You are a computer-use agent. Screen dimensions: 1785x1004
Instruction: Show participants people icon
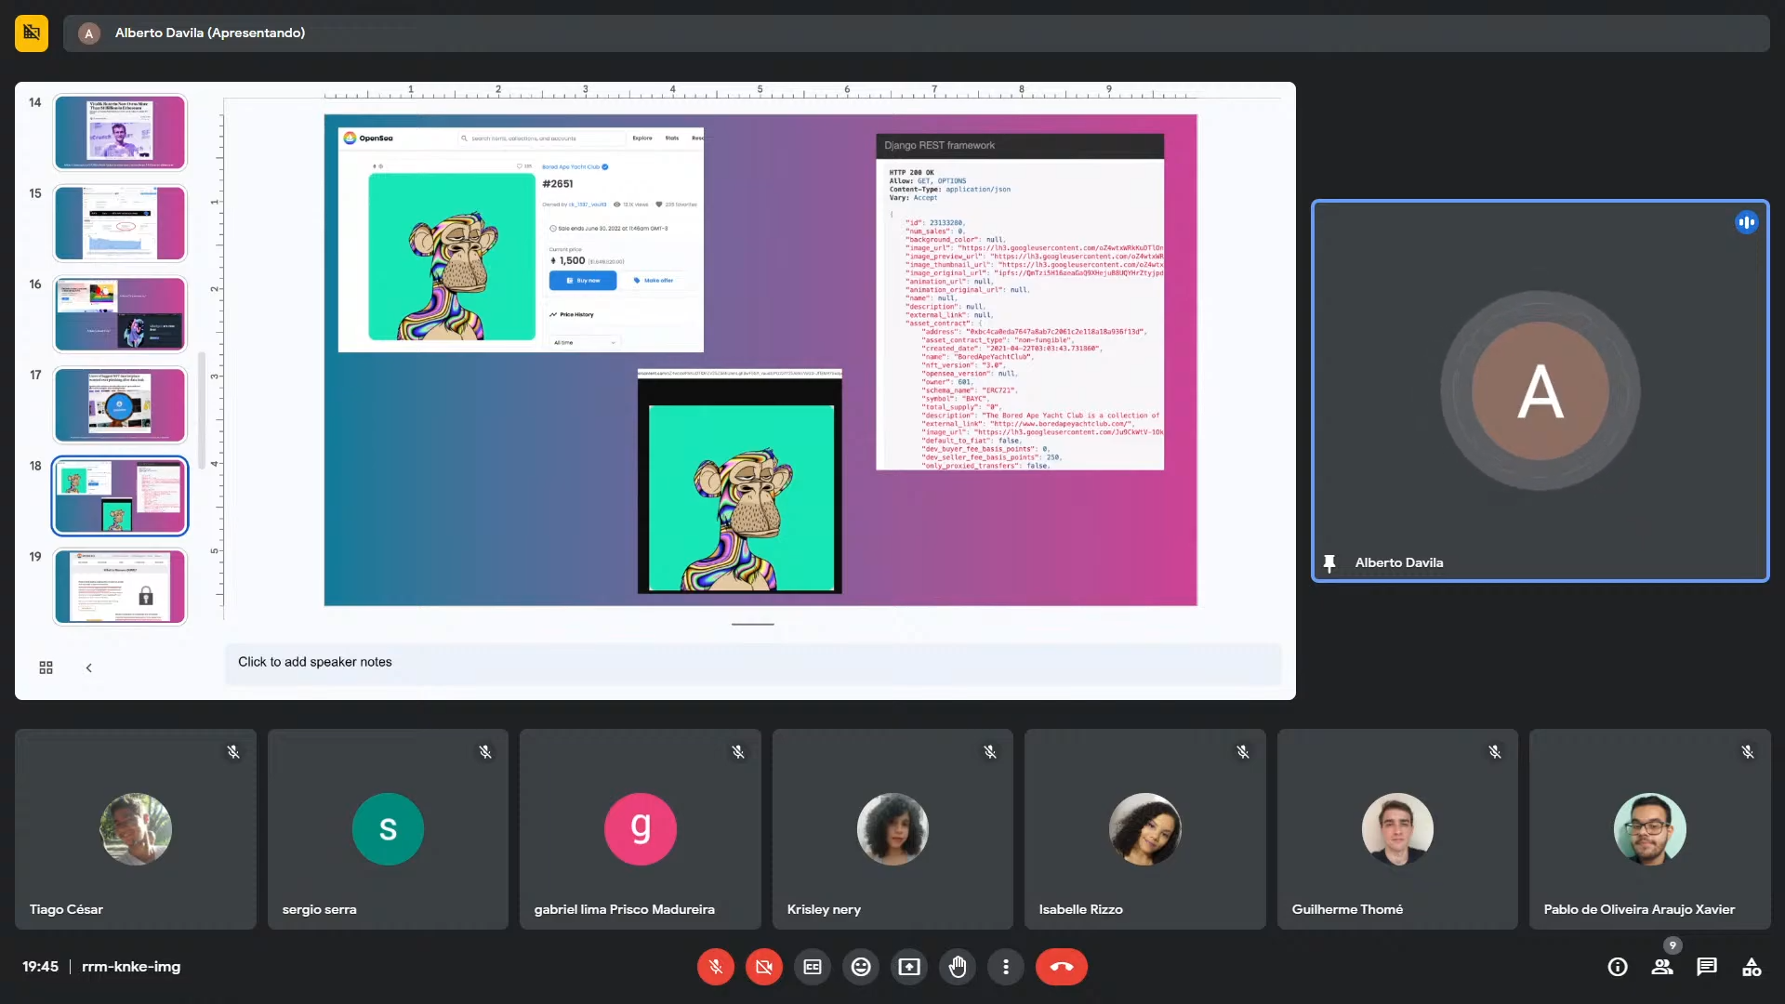[1662, 967]
